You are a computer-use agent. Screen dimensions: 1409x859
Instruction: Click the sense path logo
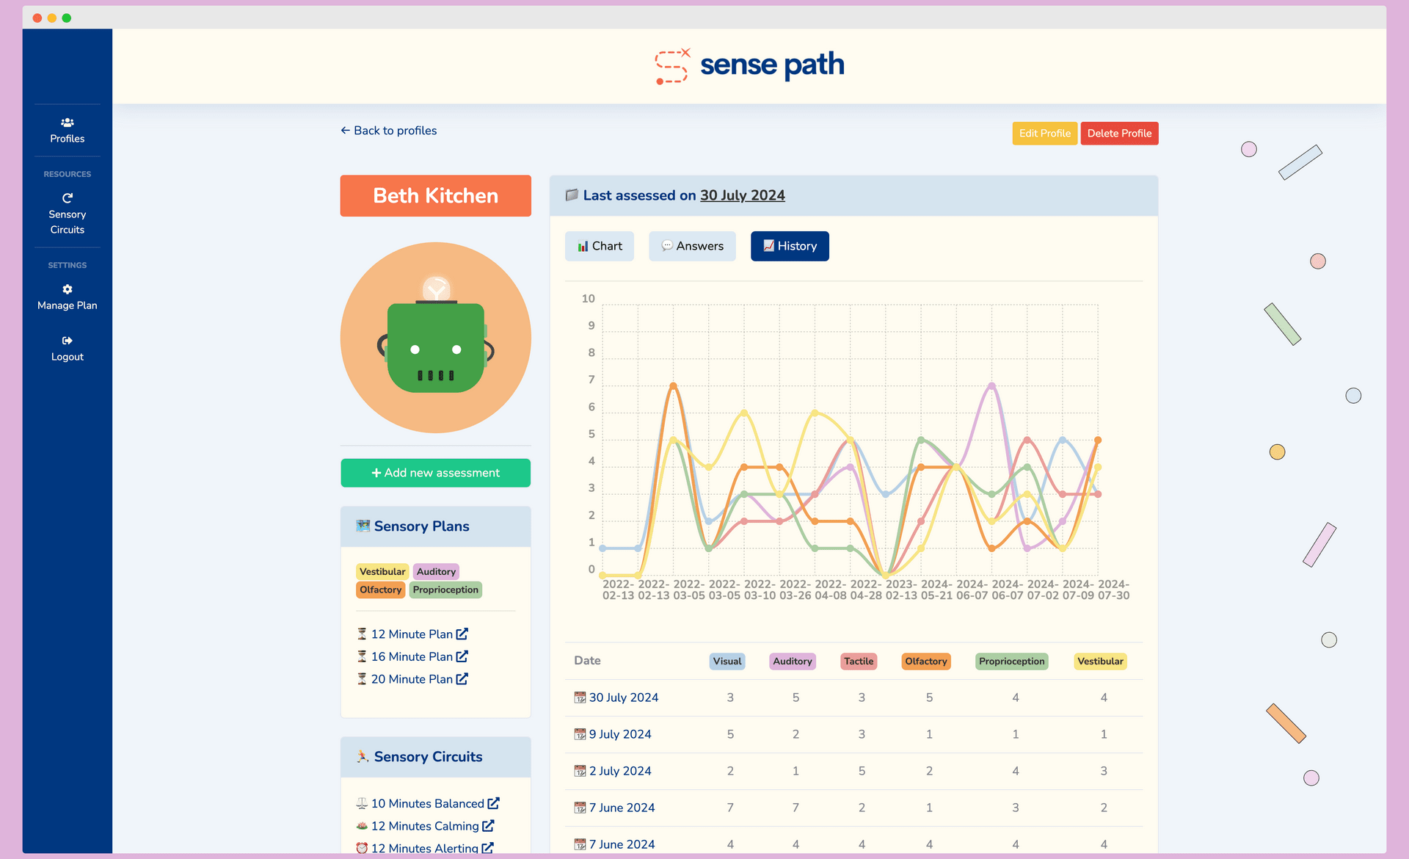pyautogui.click(x=749, y=66)
